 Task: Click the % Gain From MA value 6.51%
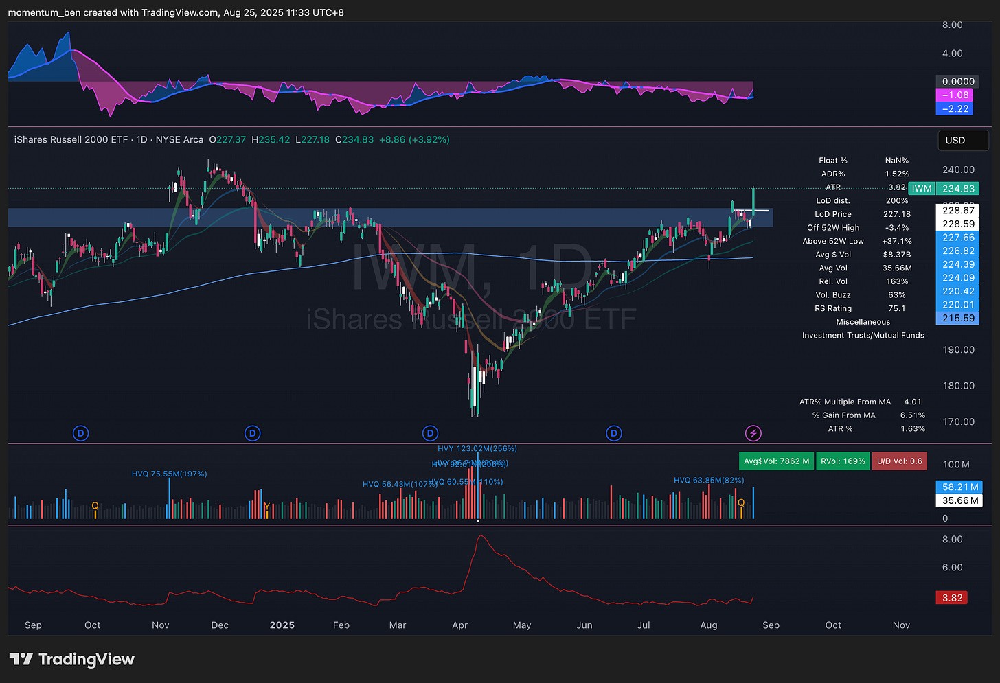[x=912, y=415]
